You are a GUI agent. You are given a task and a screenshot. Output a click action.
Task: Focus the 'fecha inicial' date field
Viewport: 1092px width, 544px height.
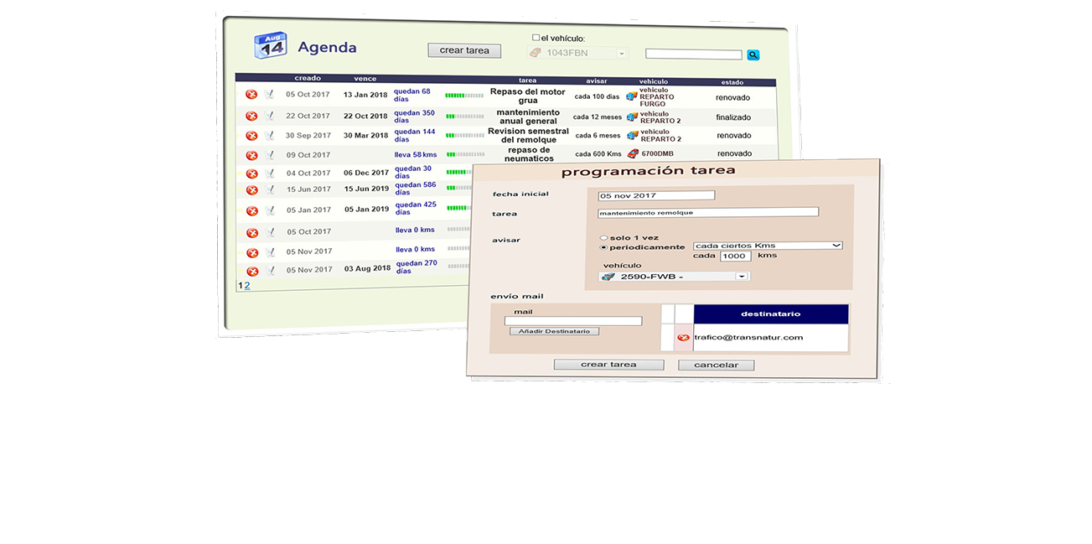coord(656,195)
